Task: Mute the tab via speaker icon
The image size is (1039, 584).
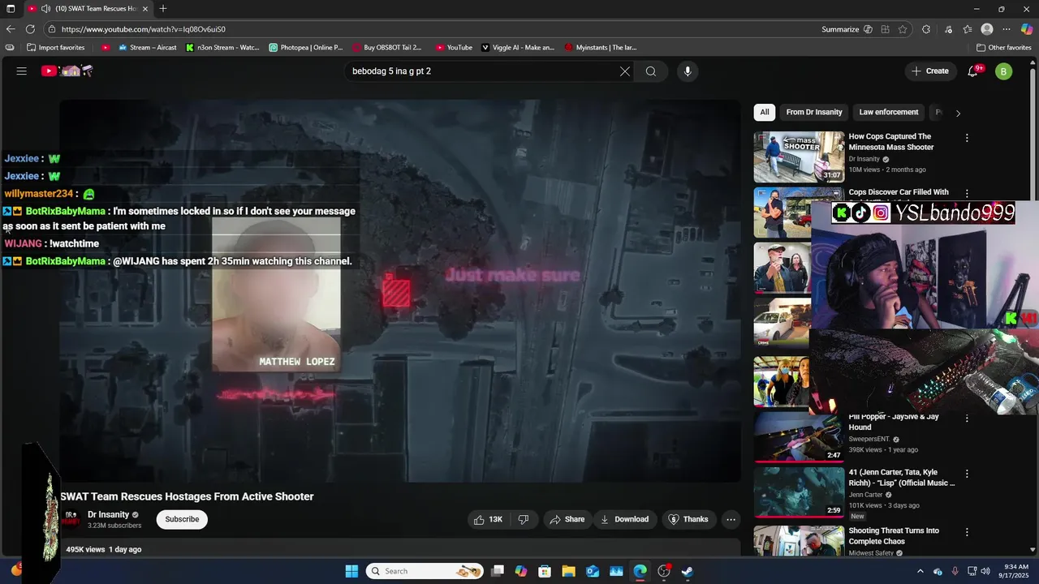Action: click(x=45, y=9)
